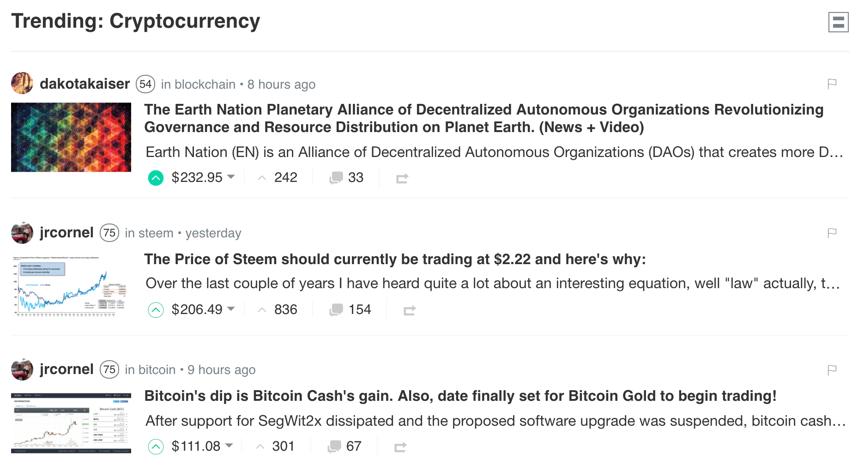Upvote the Price of Steem post

tap(156, 310)
